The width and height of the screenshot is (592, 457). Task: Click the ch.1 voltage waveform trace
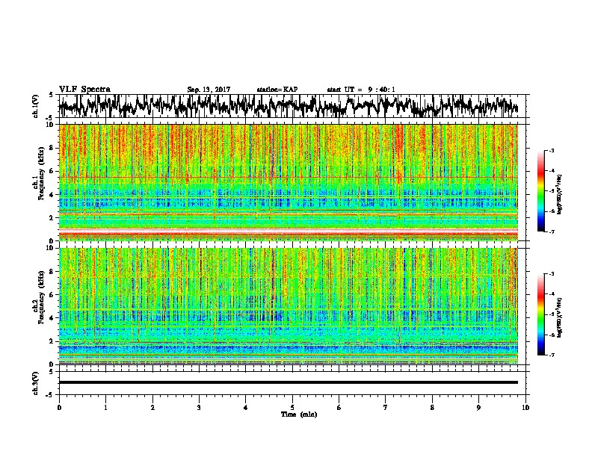pyautogui.click(x=288, y=106)
